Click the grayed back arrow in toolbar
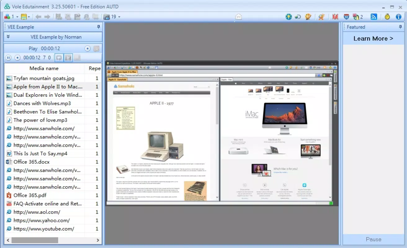This screenshot has height=248, width=407. tap(38, 17)
